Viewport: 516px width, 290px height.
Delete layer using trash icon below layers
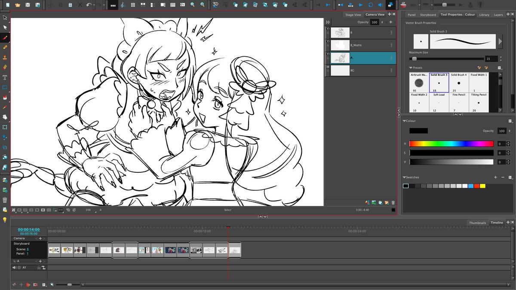coord(393,202)
